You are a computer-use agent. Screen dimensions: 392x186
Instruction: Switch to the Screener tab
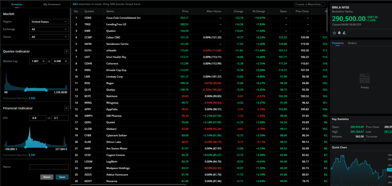(x=17, y=4)
